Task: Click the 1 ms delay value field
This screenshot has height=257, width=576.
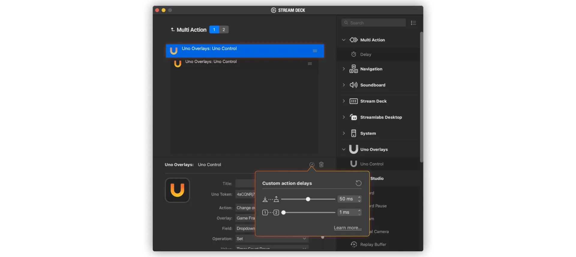Action: (x=347, y=212)
